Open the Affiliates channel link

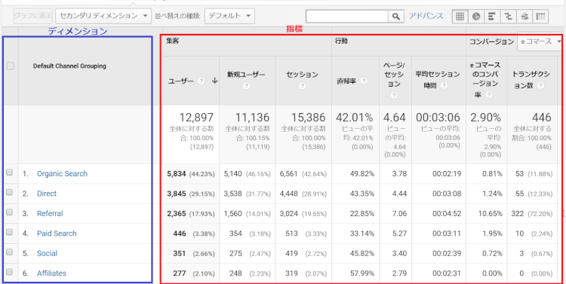click(x=51, y=273)
